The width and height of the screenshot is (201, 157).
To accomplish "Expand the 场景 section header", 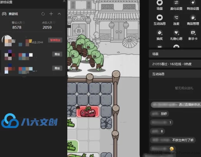I will point(175,54).
